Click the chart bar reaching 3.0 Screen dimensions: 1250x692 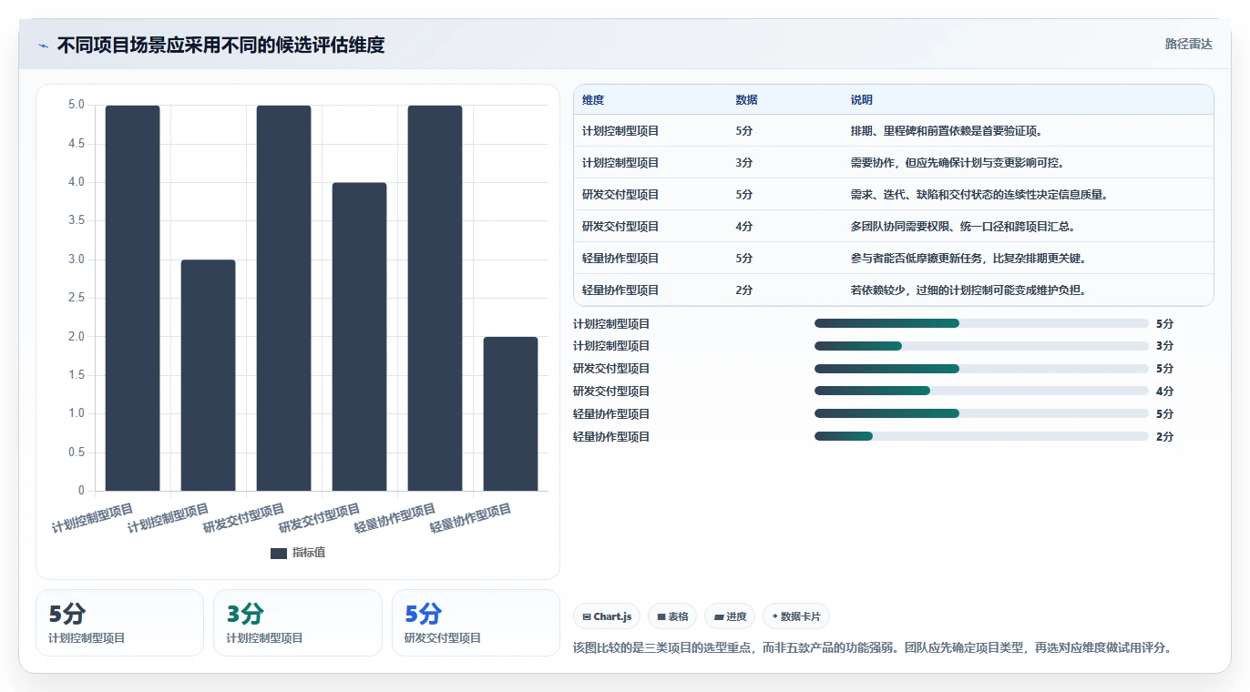point(208,375)
